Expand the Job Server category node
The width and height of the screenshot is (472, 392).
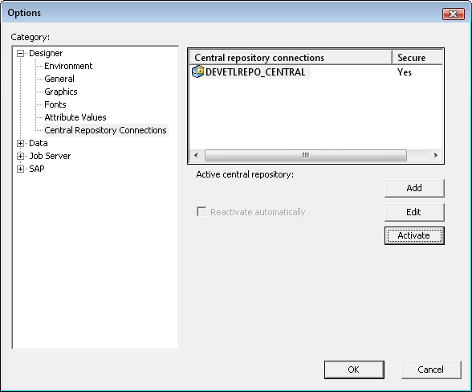tap(20, 156)
